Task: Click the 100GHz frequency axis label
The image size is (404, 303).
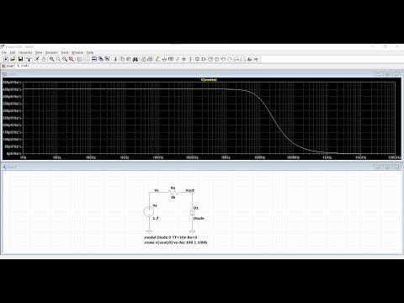Action: coord(394,157)
